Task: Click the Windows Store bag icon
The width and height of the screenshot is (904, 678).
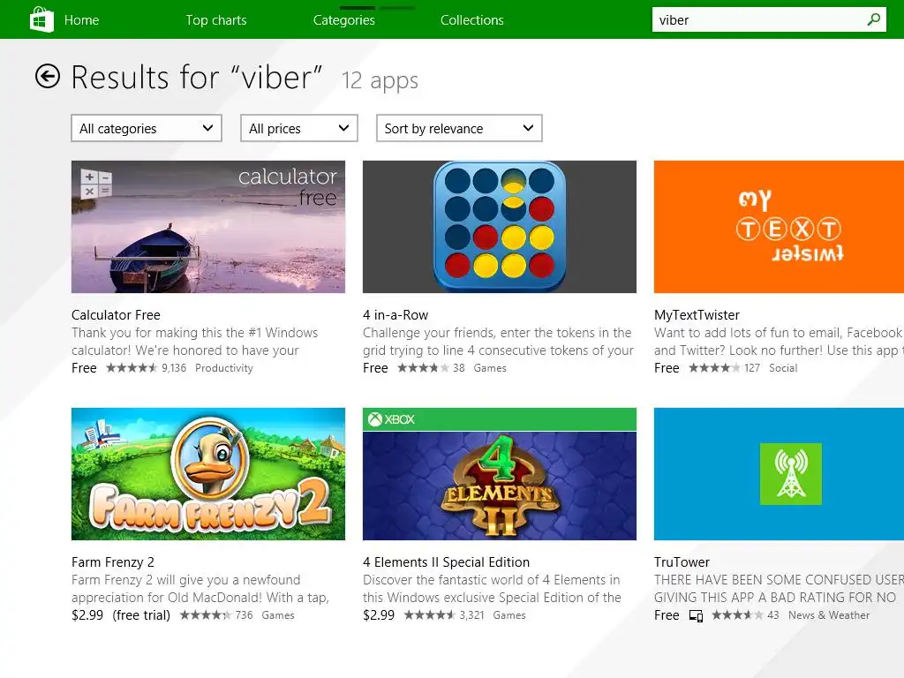Action: (41, 19)
